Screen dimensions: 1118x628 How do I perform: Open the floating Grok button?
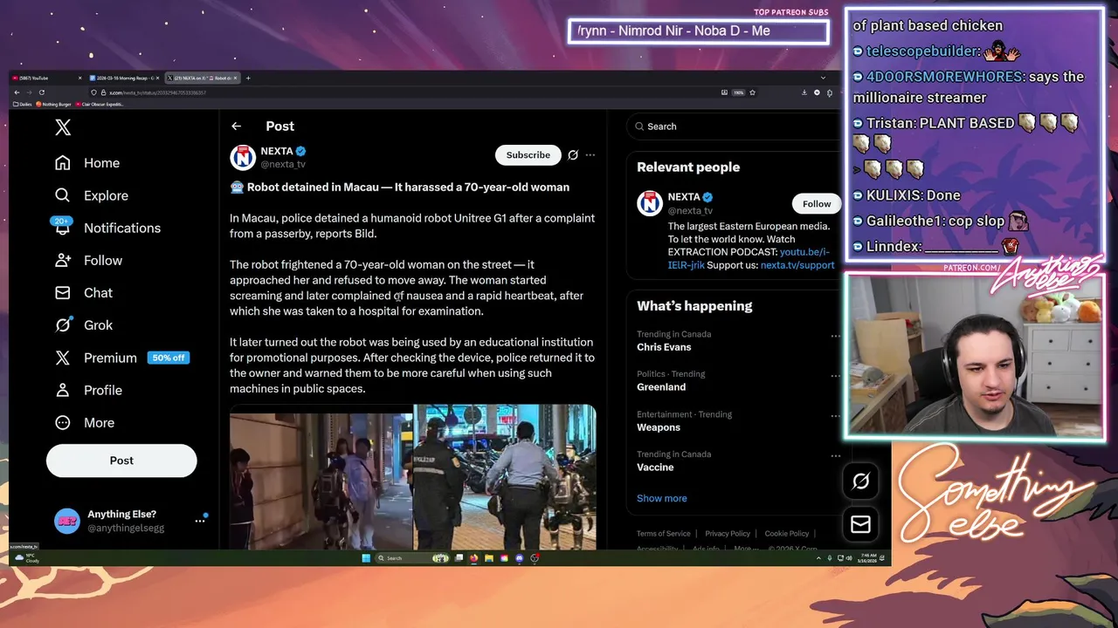[x=860, y=481]
